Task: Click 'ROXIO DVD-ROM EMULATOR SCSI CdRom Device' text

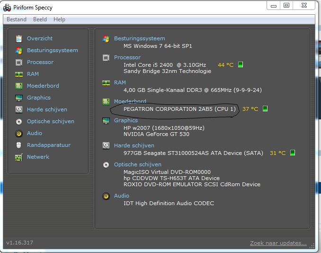Action: point(192,184)
